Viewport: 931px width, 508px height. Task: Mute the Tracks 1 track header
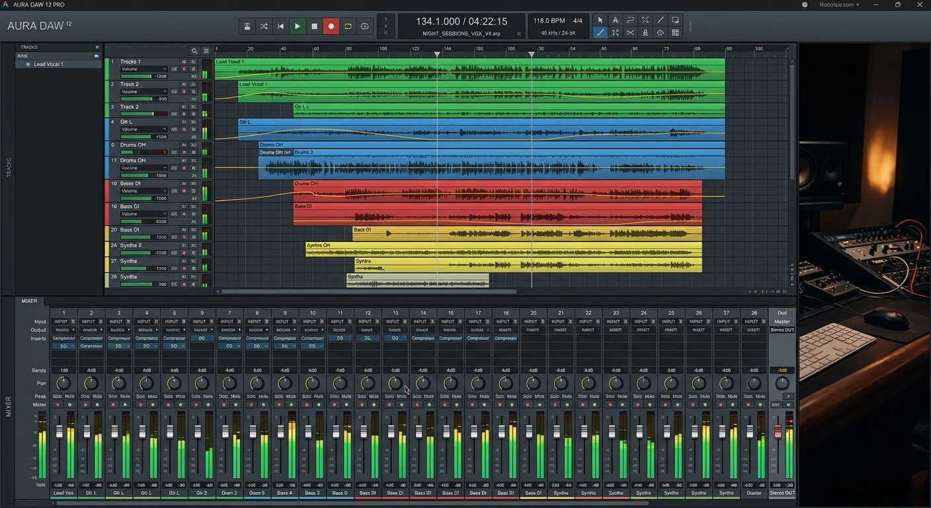184,62
